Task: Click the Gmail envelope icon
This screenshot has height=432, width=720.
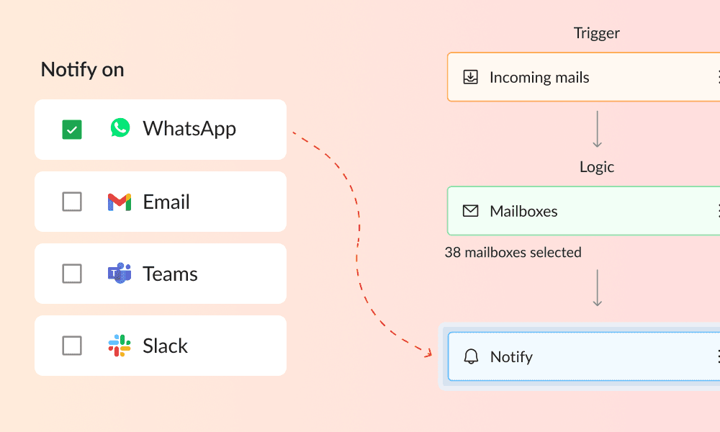Action: pyautogui.click(x=120, y=202)
